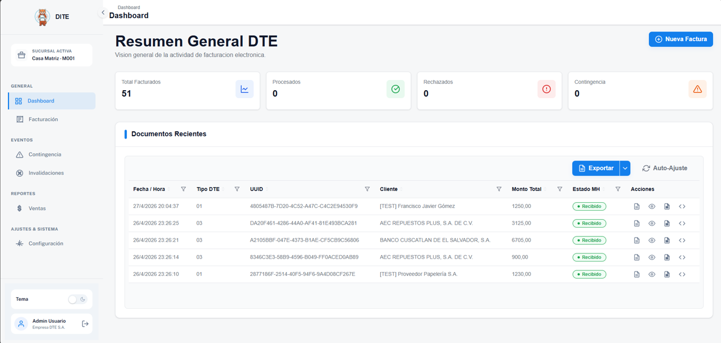Click the filter icon in the Cliente column header
This screenshot has height=343, width=721.
(x=499, y=189)
